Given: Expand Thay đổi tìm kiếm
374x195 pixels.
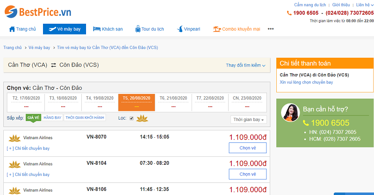Looking at the screenshot, I should coord(246,65).
